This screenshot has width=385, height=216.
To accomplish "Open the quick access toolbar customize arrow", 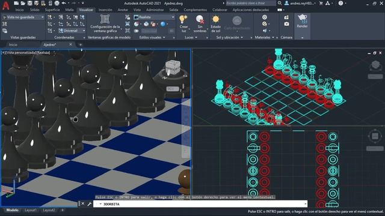I will point(83,3).
